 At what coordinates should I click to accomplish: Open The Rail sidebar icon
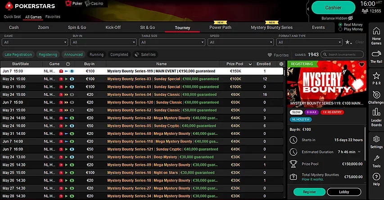click(x=376, y=57)
